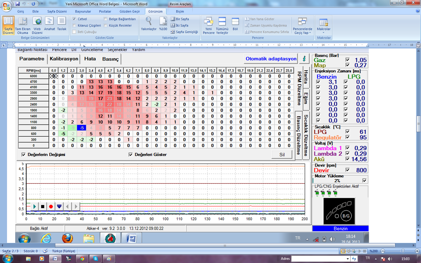Save document via Quick Access icon

coord(18,4)
